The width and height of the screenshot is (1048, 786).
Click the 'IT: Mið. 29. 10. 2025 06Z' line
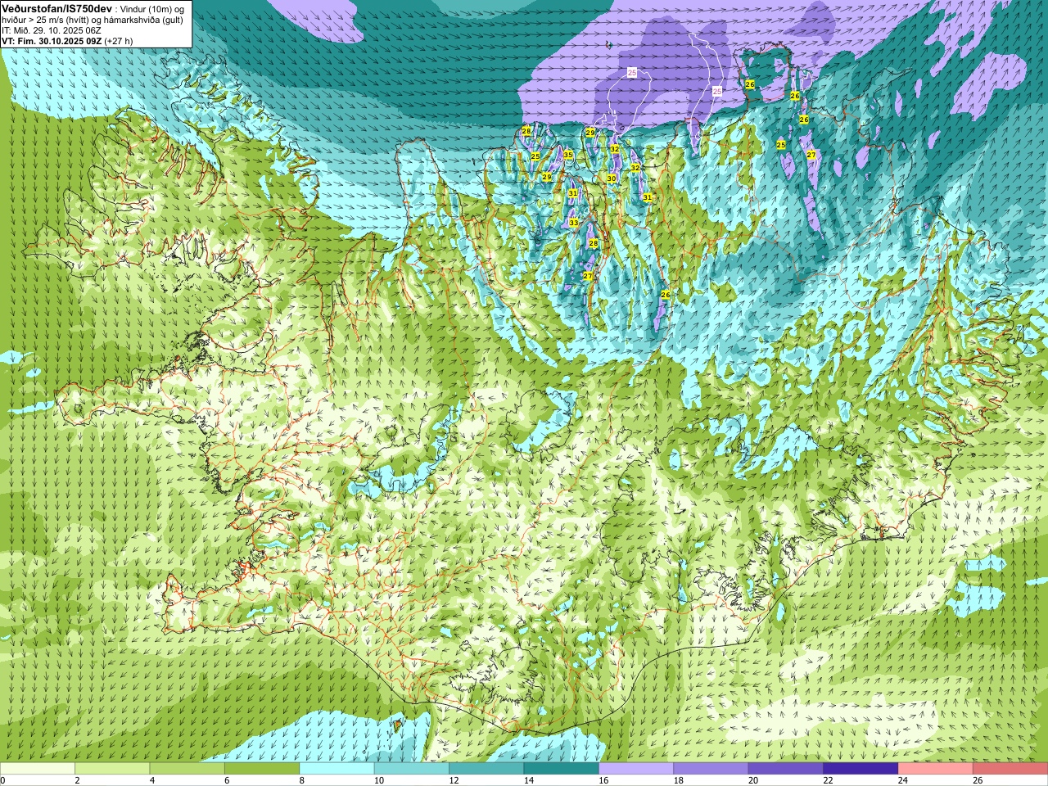tap(52, 30)
